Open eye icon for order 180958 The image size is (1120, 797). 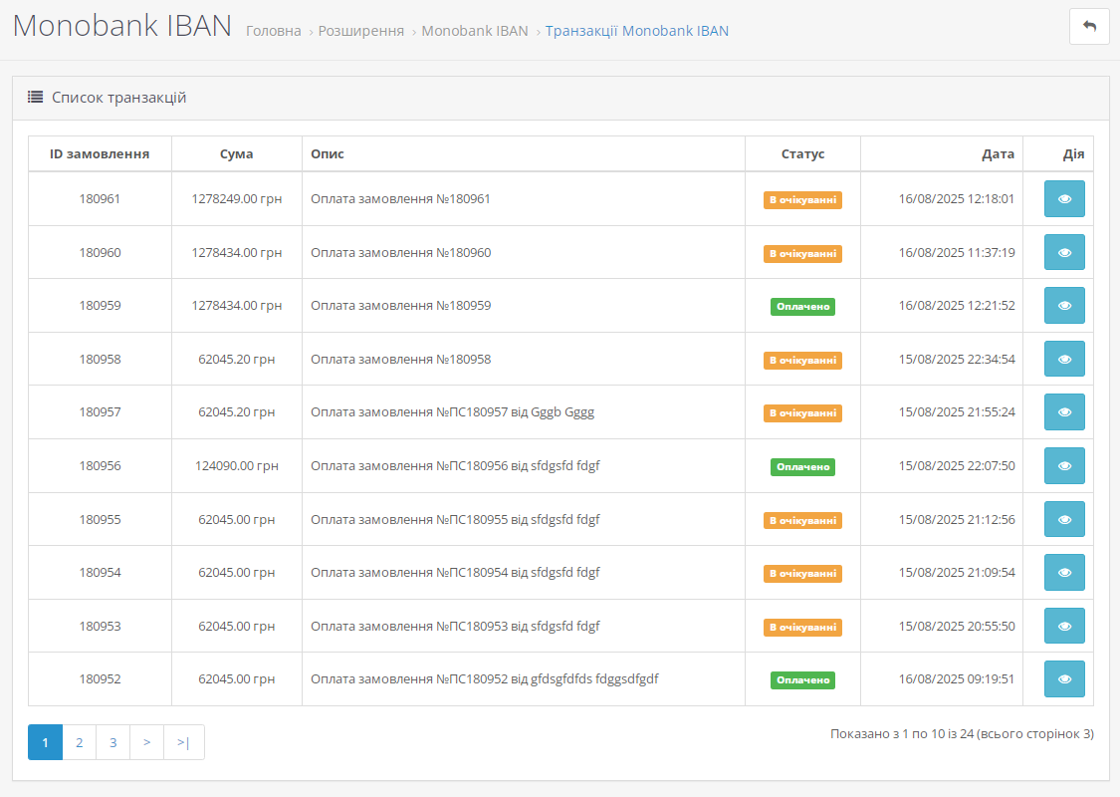tap(1064, 359)
